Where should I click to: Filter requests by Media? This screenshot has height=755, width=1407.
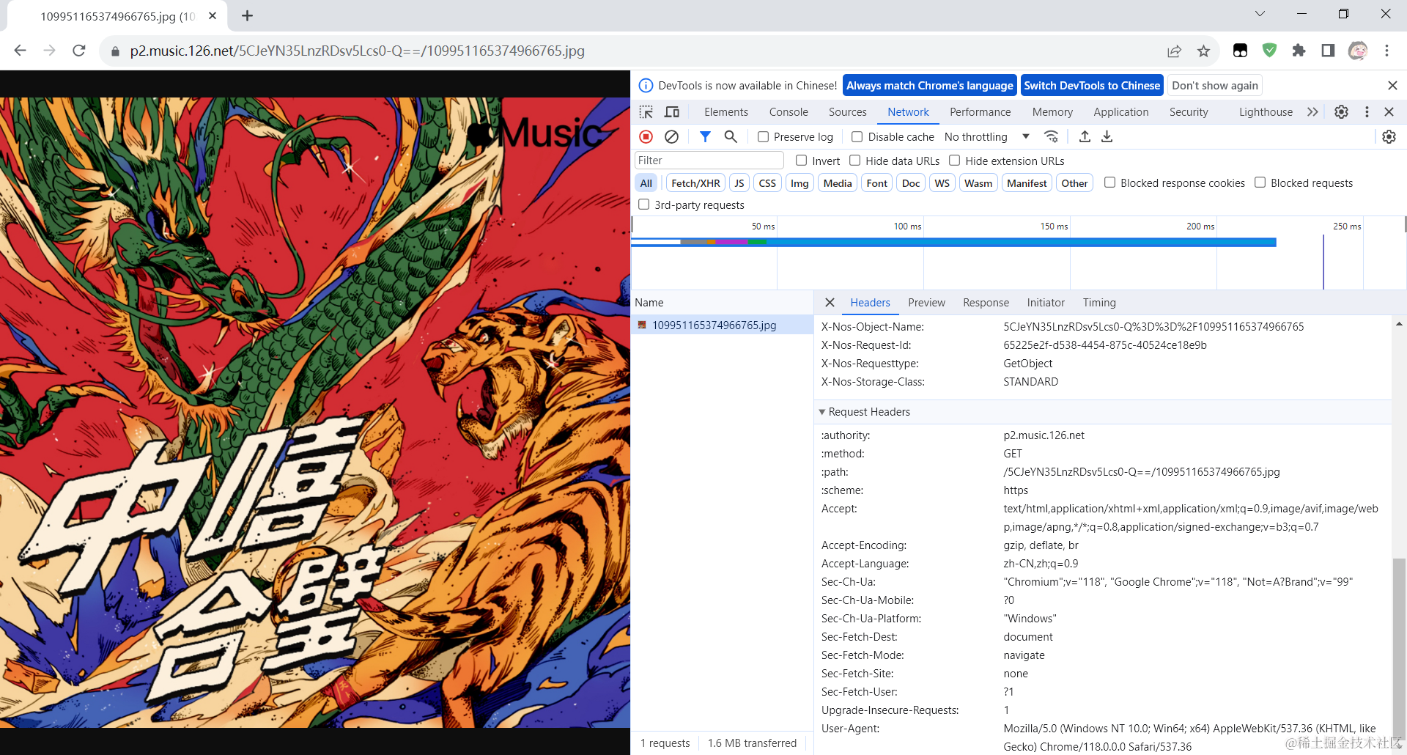coord(837,183)
